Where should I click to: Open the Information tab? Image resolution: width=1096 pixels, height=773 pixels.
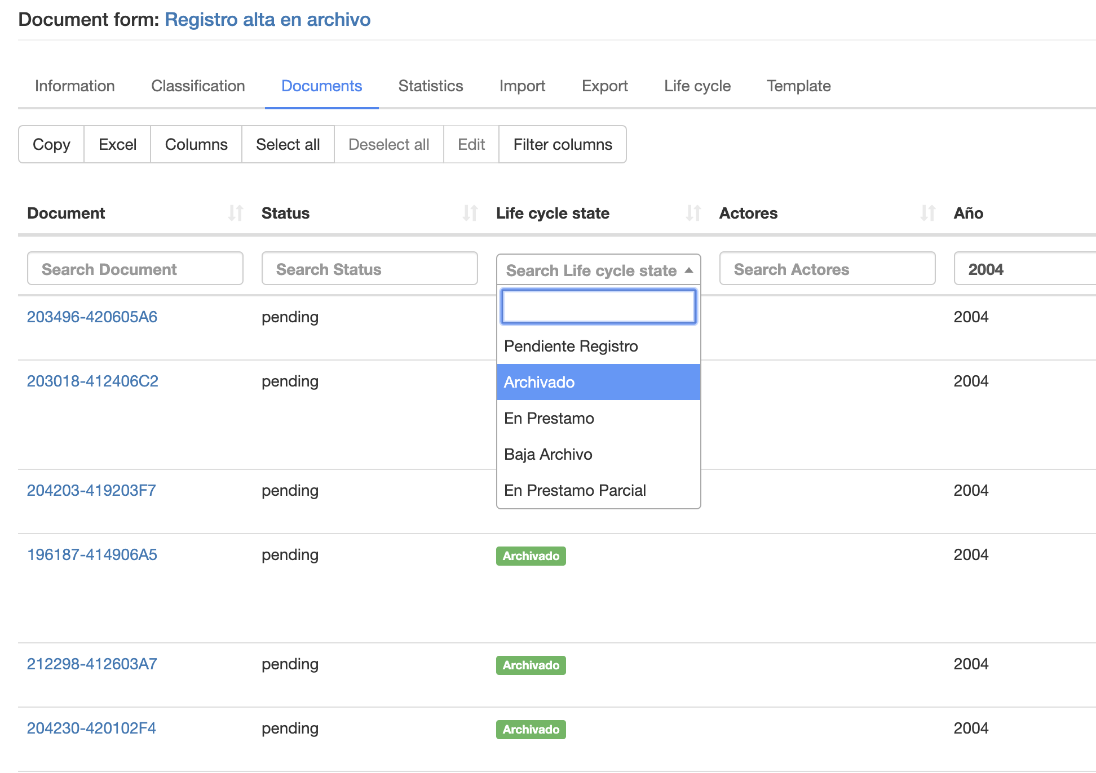click(x=75, y=86)
